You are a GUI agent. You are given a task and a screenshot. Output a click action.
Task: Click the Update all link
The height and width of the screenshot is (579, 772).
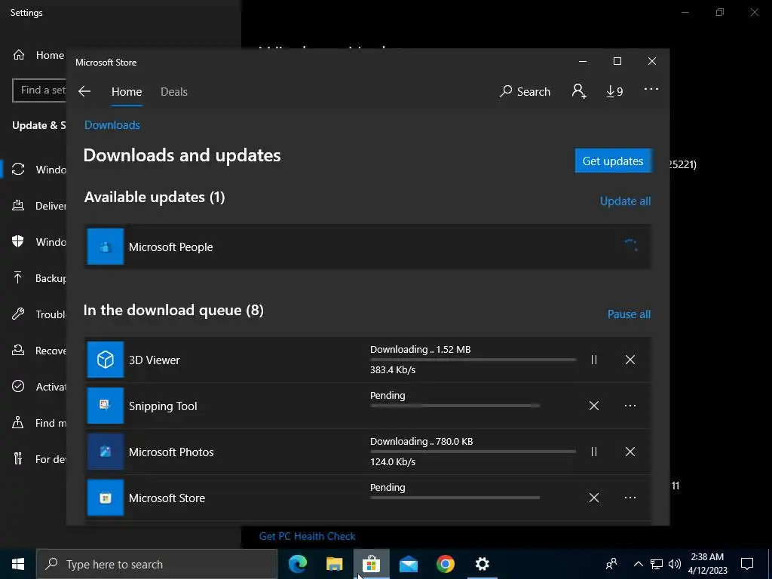[625, 201]
